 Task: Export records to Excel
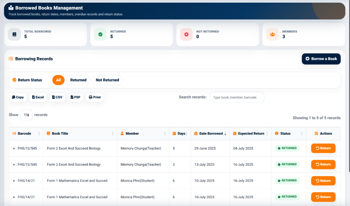[x=38, y=97]
